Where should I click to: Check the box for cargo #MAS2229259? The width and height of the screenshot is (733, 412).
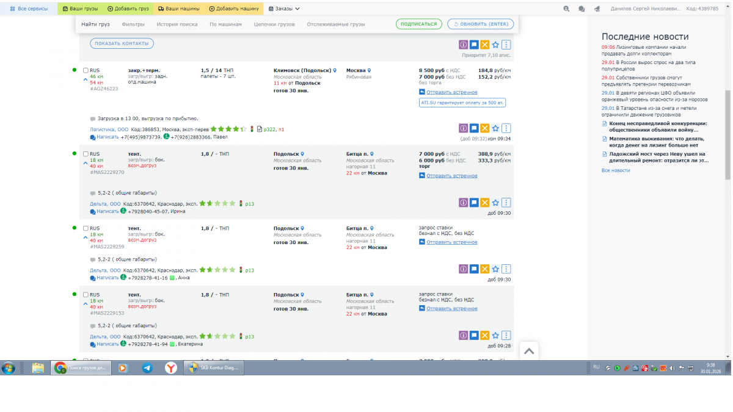[86, 228]
